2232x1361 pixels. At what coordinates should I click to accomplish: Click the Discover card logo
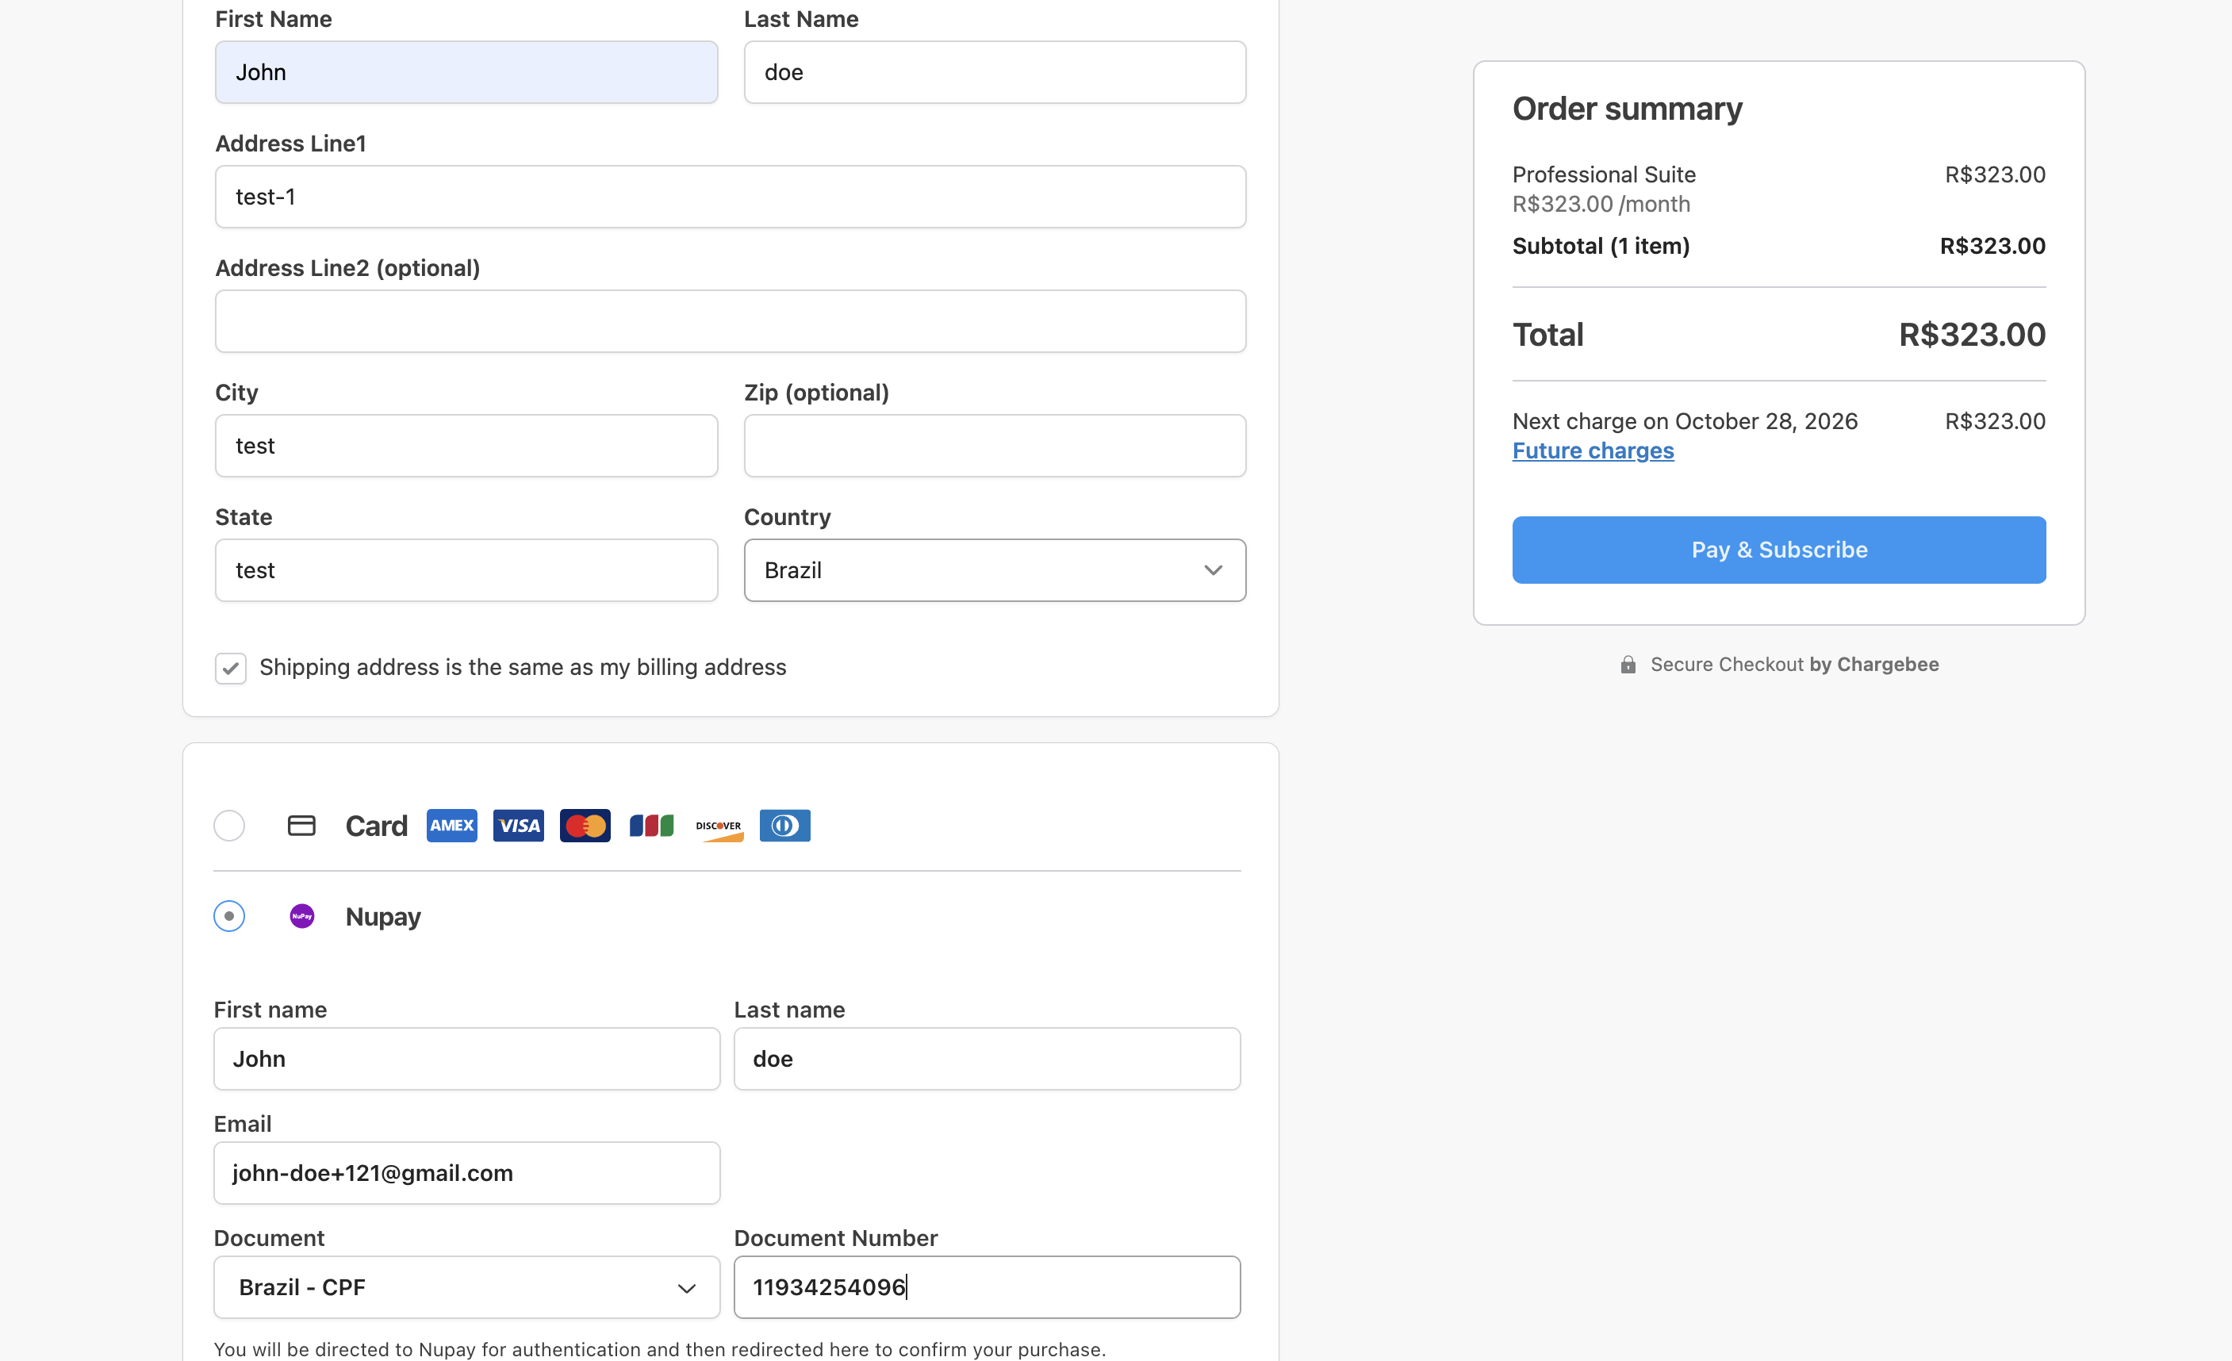719,826
